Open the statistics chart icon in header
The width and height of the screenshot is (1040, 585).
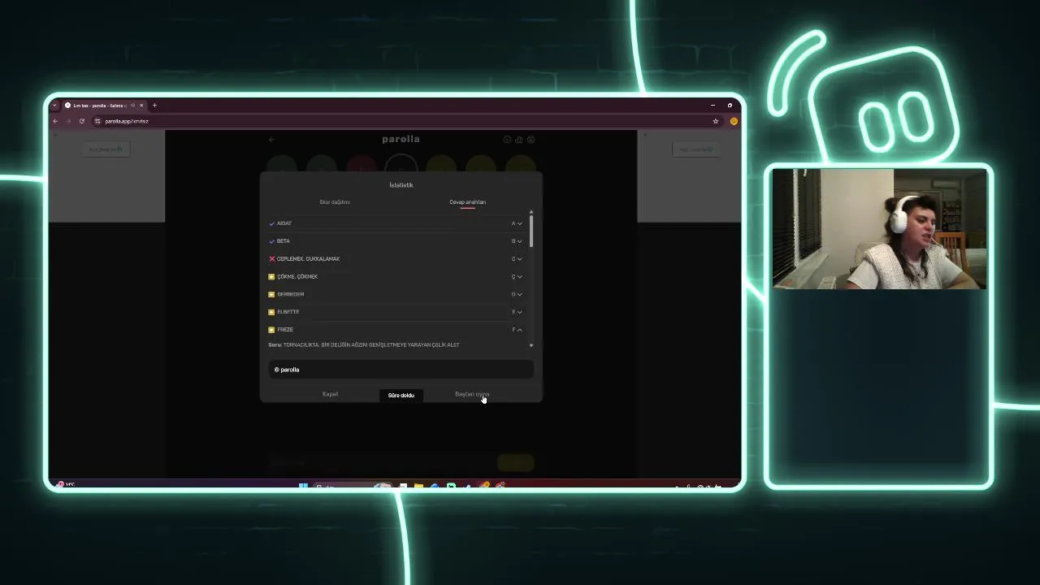[518, 140]
